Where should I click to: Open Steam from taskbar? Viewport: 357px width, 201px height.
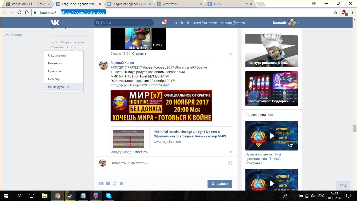[x=70, y=196]
